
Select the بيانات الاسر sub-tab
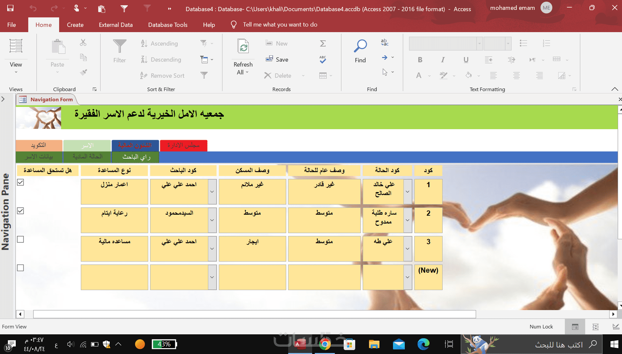coord(39,157)
